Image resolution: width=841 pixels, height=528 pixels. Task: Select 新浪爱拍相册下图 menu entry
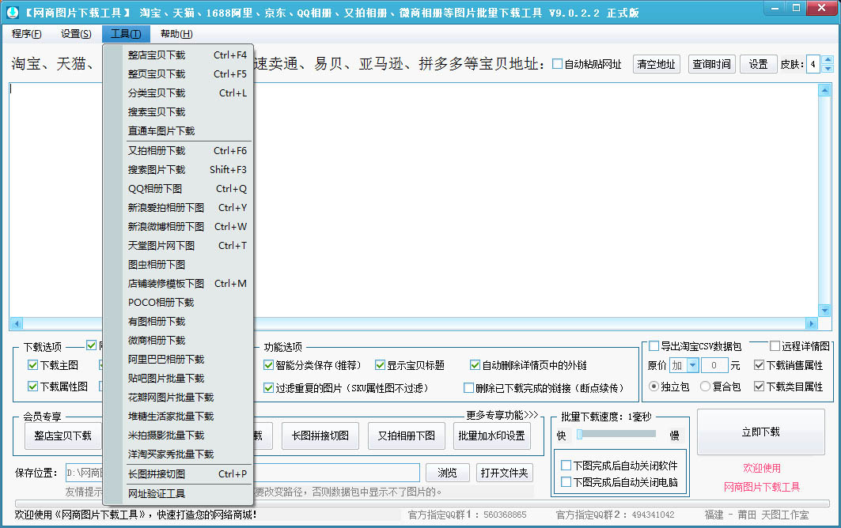[x=188, y=207]
